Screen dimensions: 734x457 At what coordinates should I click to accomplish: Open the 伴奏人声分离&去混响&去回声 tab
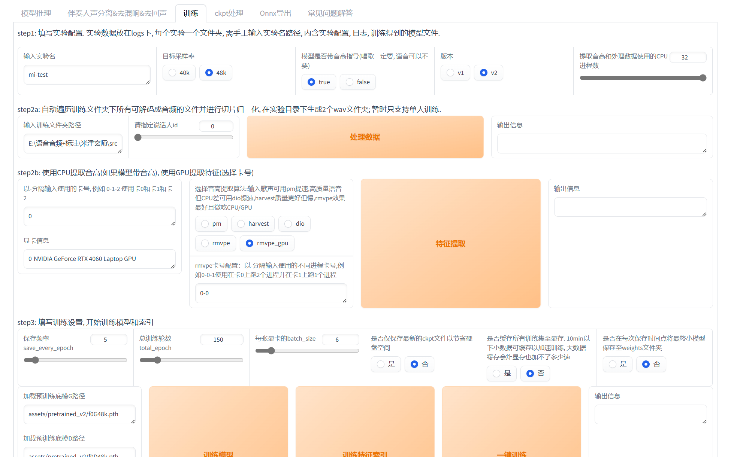(x=117, y=13)
